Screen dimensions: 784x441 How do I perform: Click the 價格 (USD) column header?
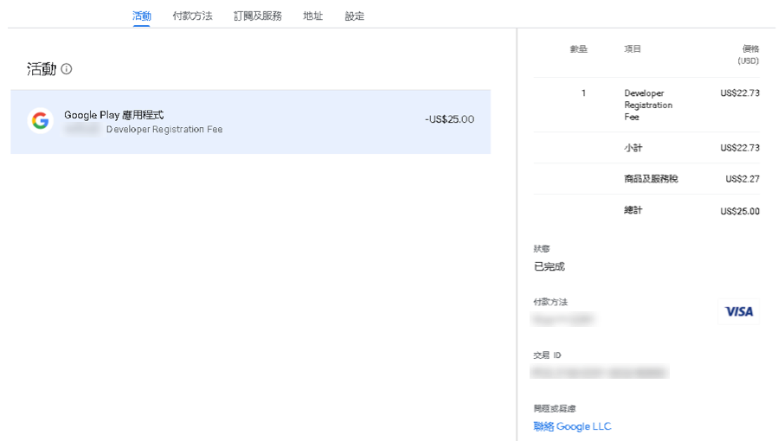[749, 54]
